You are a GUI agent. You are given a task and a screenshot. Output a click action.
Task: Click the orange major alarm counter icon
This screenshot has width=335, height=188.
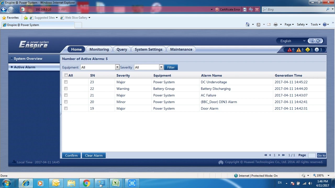point(299,50)
